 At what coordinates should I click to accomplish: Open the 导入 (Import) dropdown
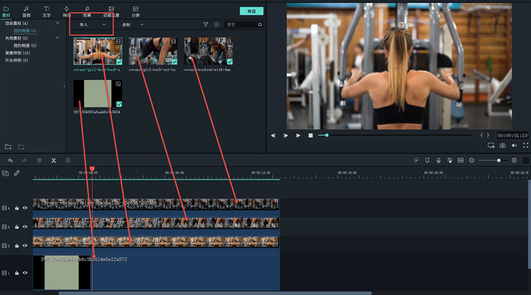[x=91, y=24]
